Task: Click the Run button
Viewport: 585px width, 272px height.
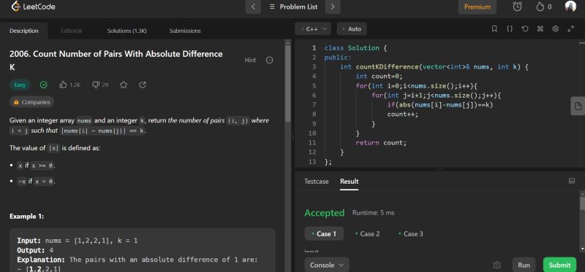Action: pyautogui.click(x=524, y=265)
